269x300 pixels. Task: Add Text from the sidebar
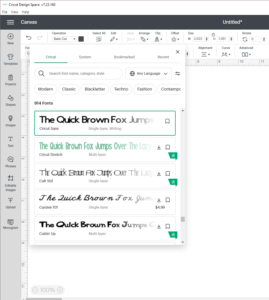click(11, 142)
